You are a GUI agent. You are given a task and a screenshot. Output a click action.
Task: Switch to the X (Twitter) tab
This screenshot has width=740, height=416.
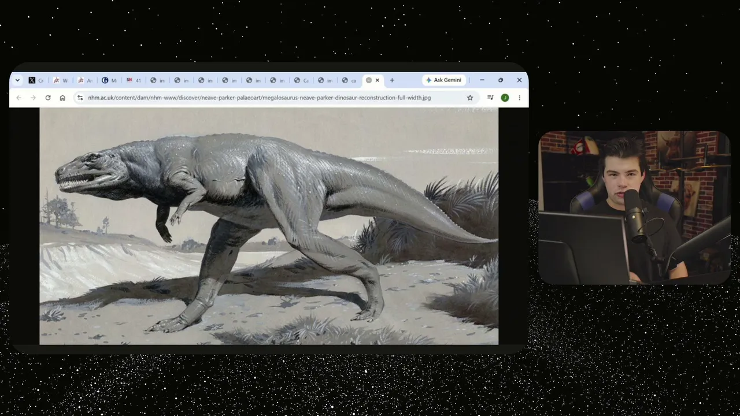[x=36, y=80]
